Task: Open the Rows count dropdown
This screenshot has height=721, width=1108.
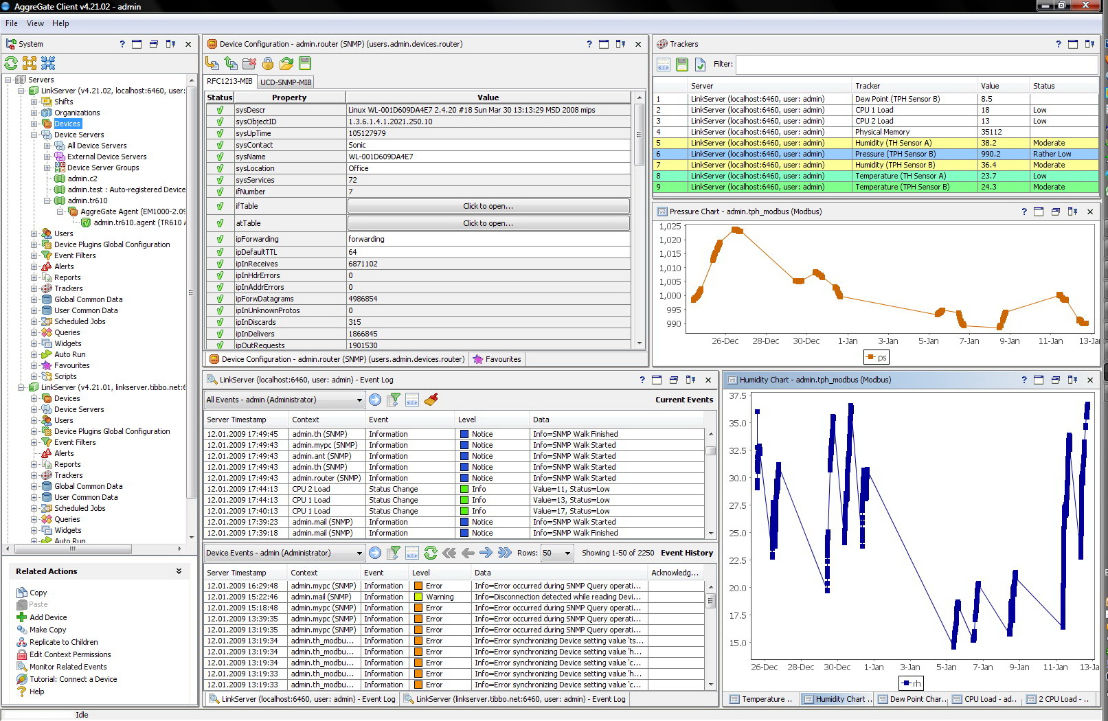Action: coord(567,553)
